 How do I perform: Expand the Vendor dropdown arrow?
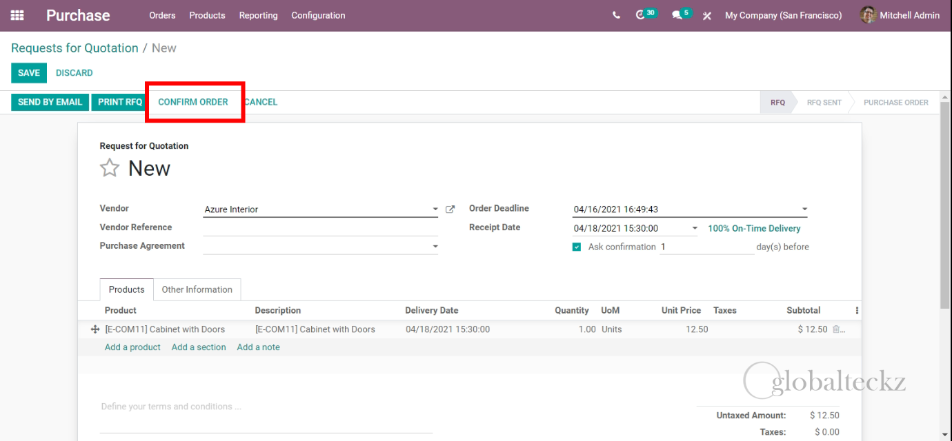tap(435, 209)
